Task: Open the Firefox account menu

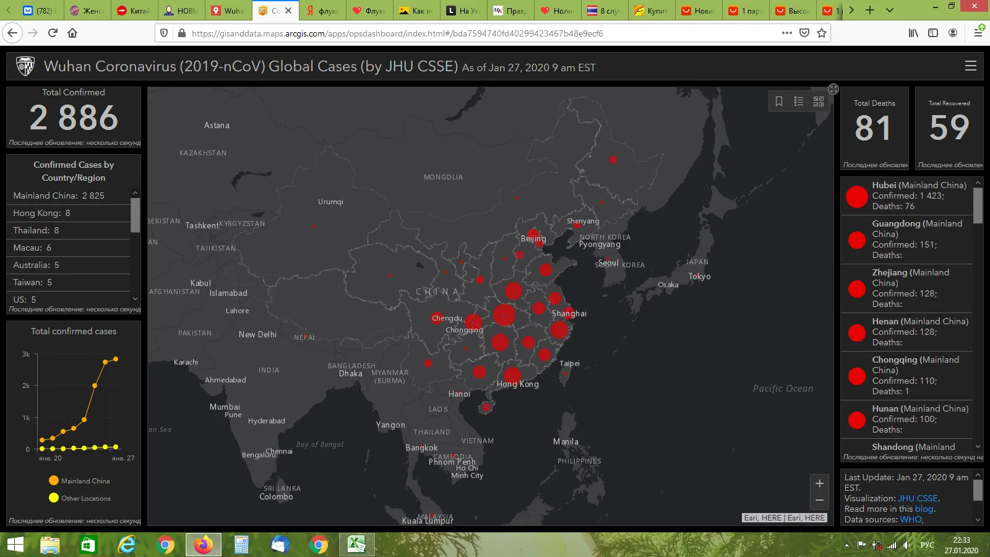Action: (x=953, y=33)
